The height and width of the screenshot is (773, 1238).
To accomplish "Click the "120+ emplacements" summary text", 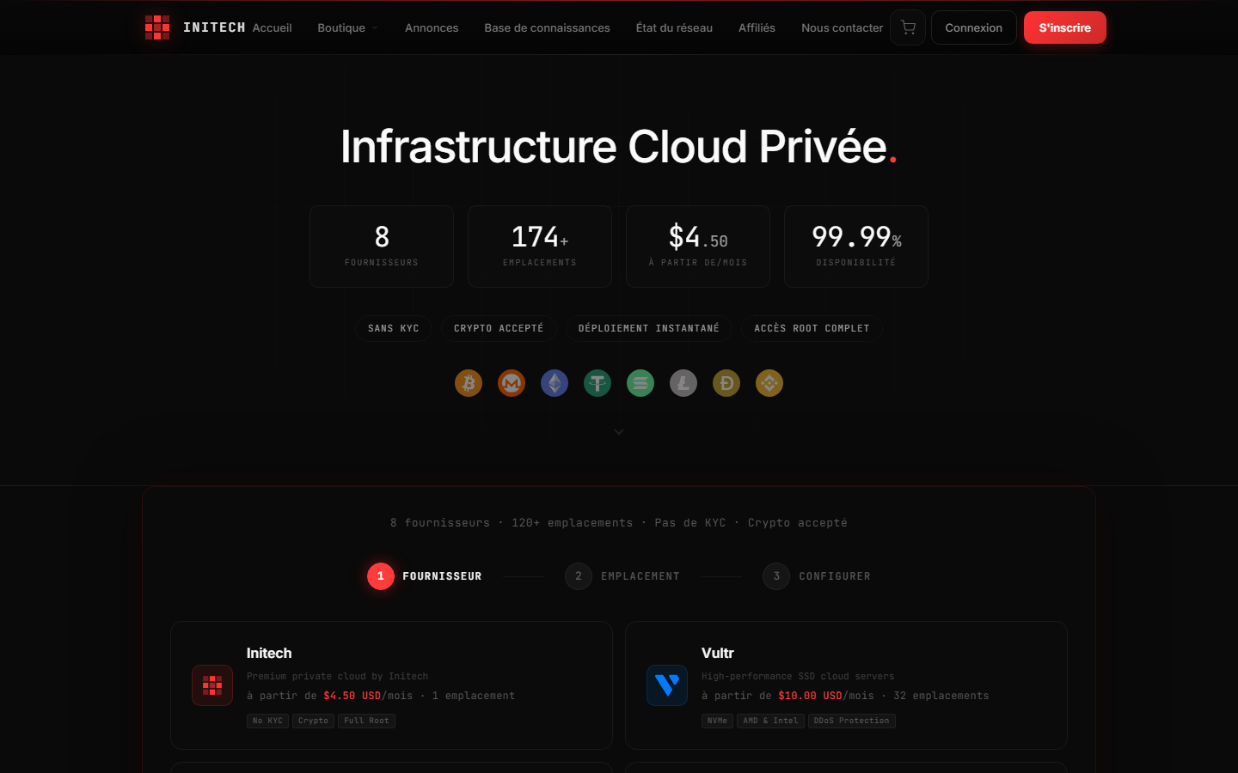I will [x=572, y=523].
